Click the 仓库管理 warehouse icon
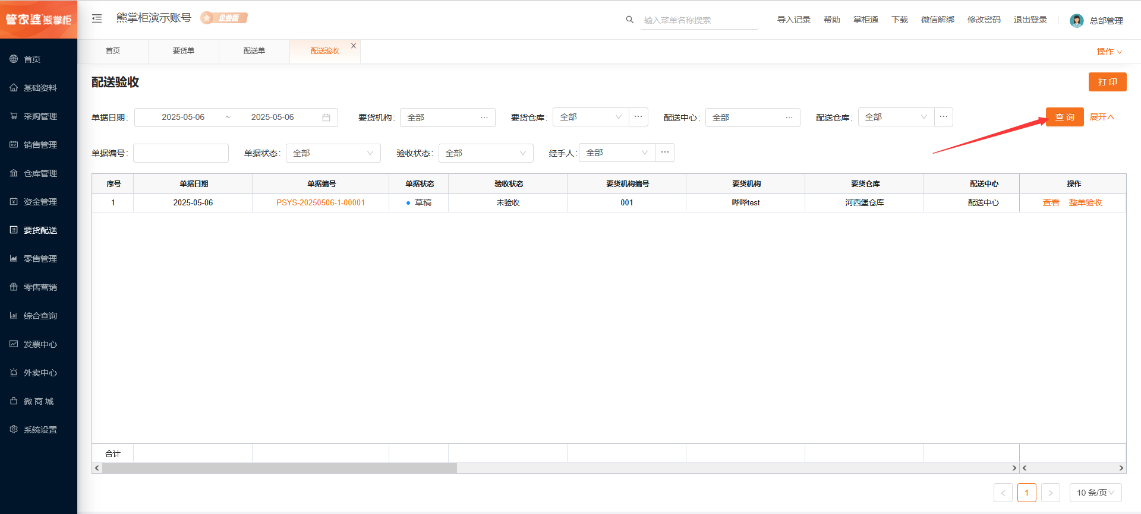Screen dimensions: 1141x514 coord(14,173)
